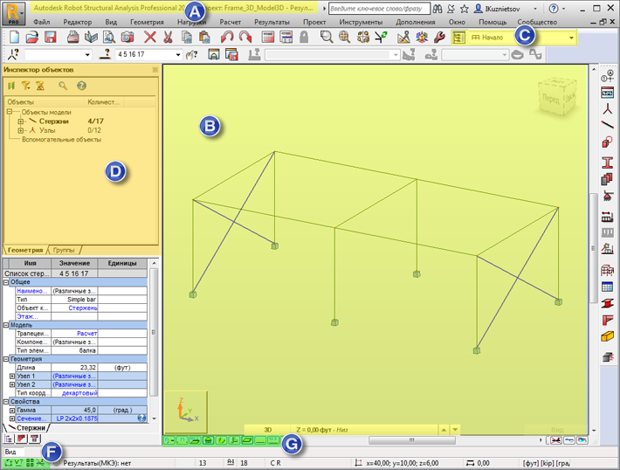The image size is (620, 470).
Task: Click the Print icon
Action: [72, 38]
